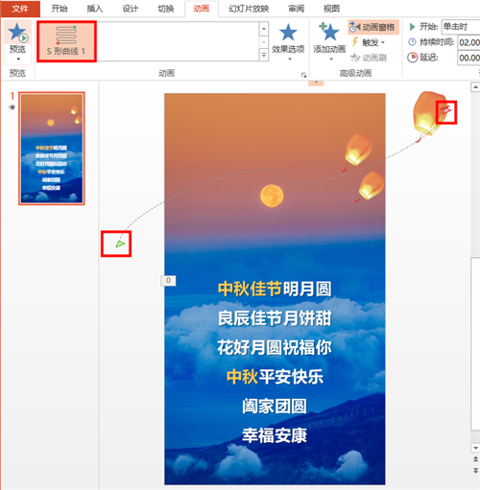
Task: Switch to the Transitions tab
Action: tap(166, 9)
